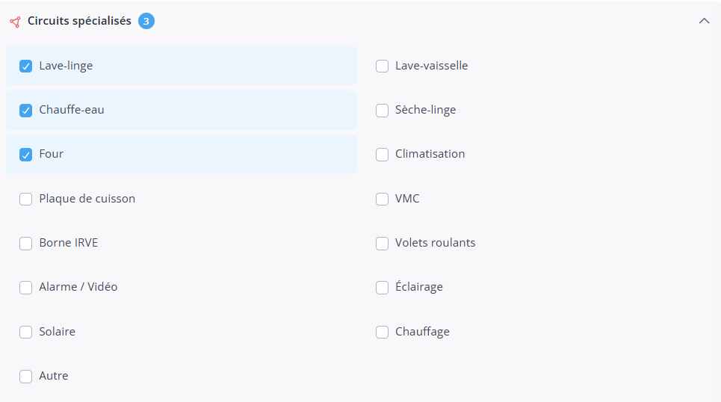Select the Solaire checkbox
Screen dimensions: 721x402
coord(25,332)
